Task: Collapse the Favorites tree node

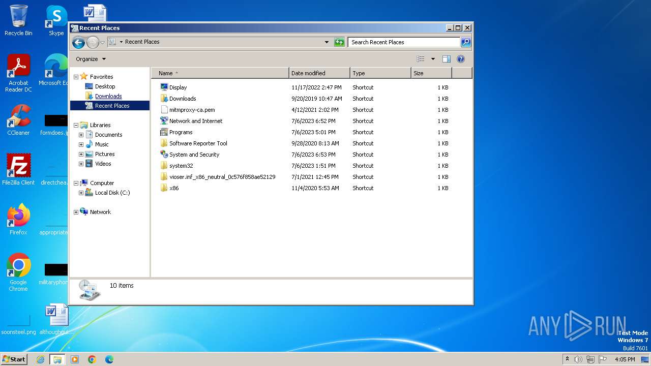Action: click(x=76, y=77)
